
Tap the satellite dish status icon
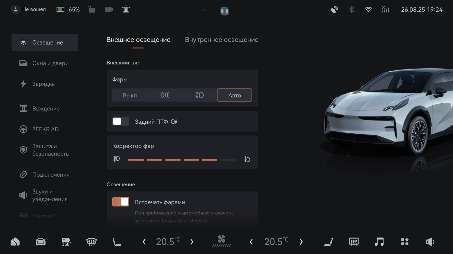334,10
